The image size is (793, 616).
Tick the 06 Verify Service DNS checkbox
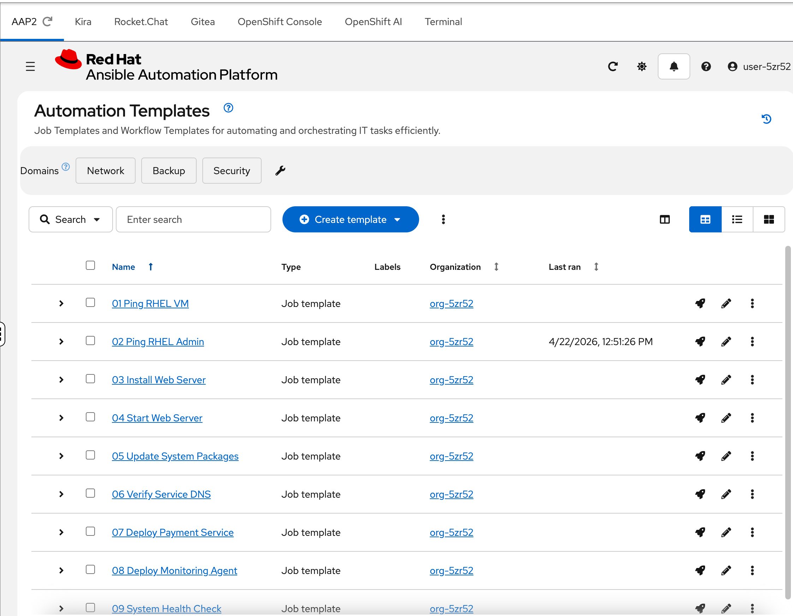click(90, 493)
